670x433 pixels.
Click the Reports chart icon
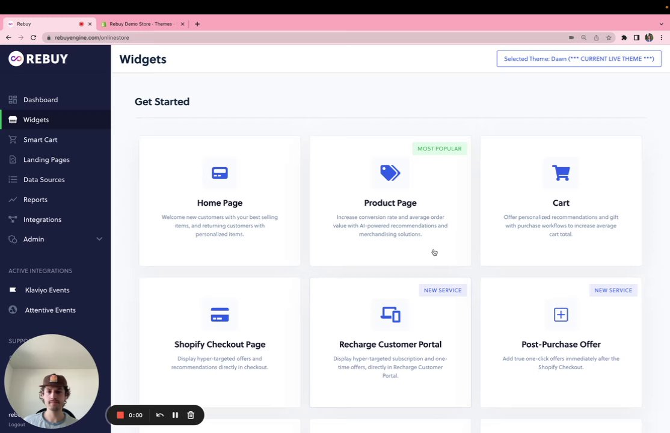click(x=13, y=199)
